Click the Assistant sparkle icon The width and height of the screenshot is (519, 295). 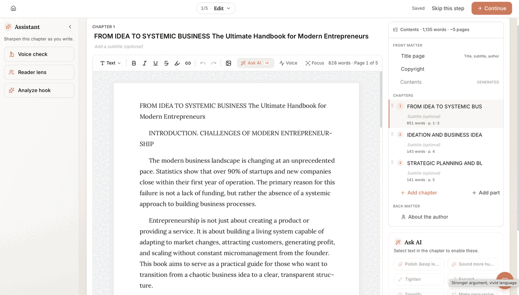point(8,27)
